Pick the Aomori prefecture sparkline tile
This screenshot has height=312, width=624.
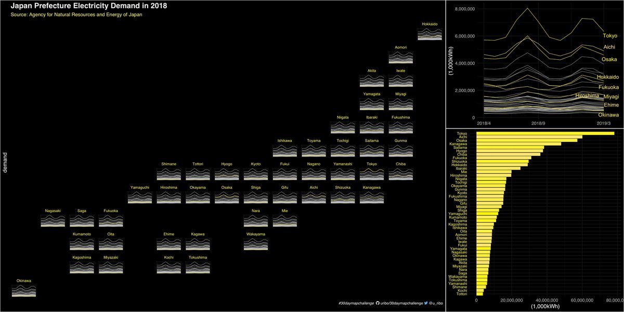point(400,57)
